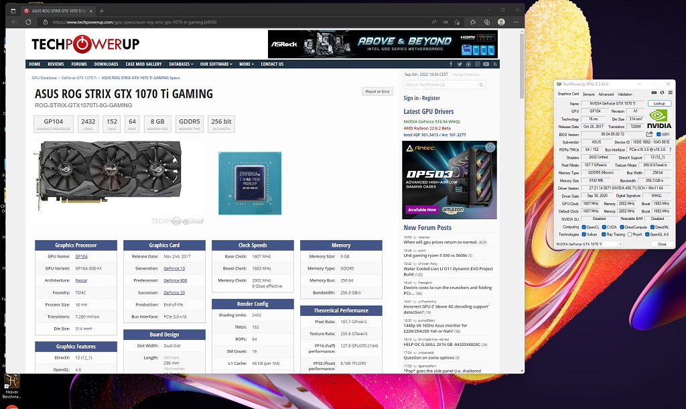The height and width of the screenshot is (409, 686).
Task: Click the Sign in link
Action: pos(411,98)
